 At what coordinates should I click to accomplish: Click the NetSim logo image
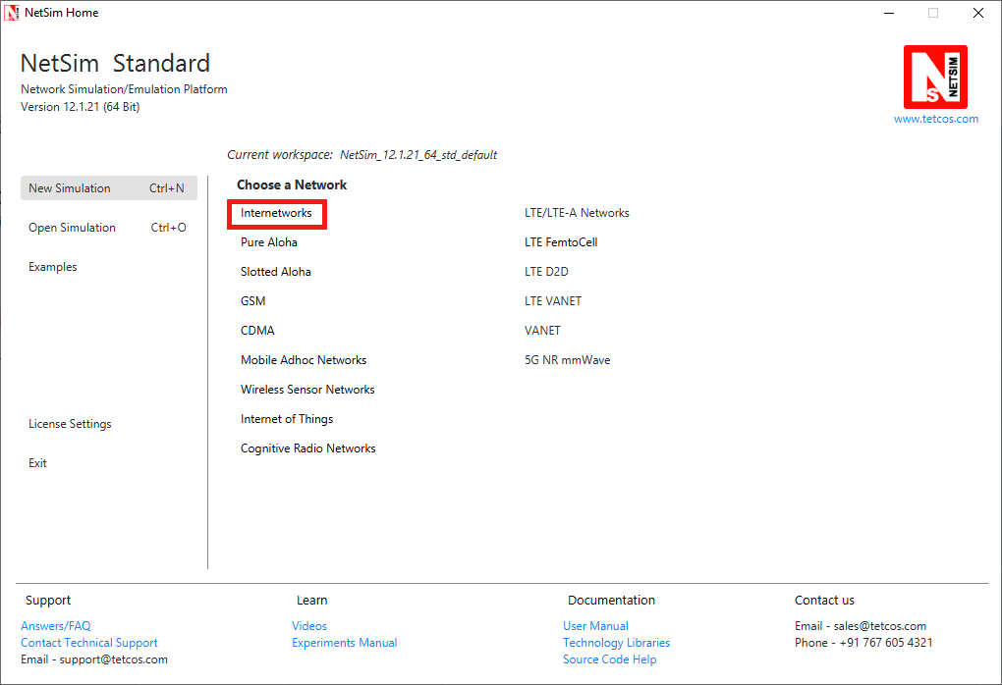tap(935, 78)
